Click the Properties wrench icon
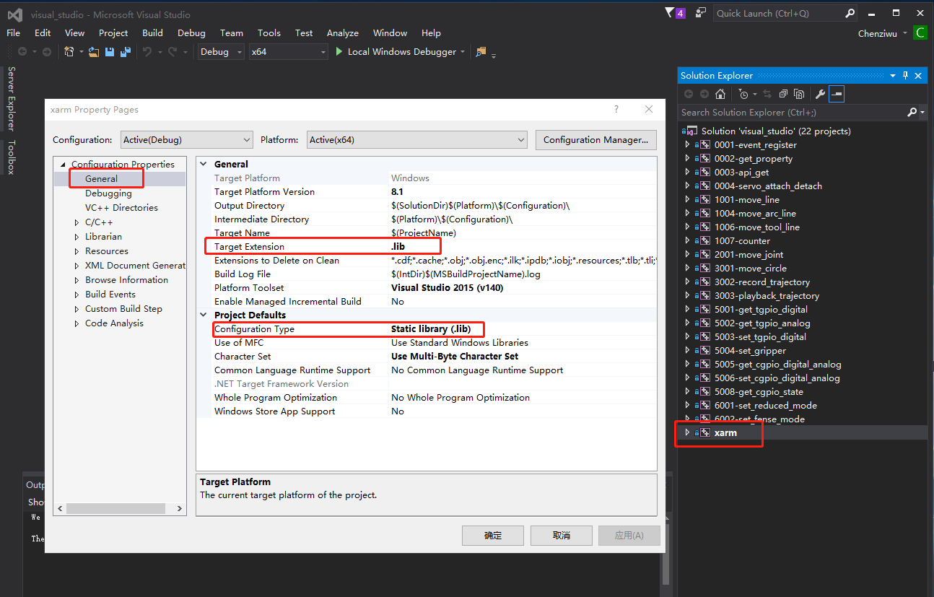934x597 pixels. click(820, 94)
